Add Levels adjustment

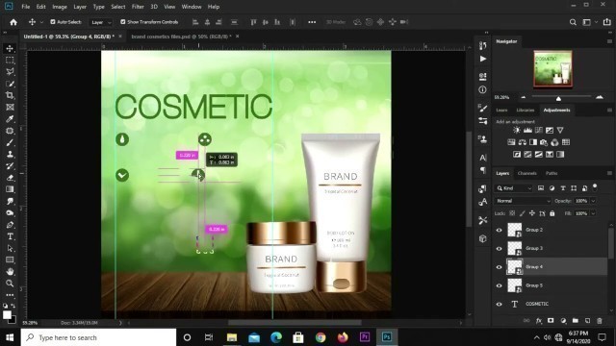pyautogui.click(x=527, y=131)
